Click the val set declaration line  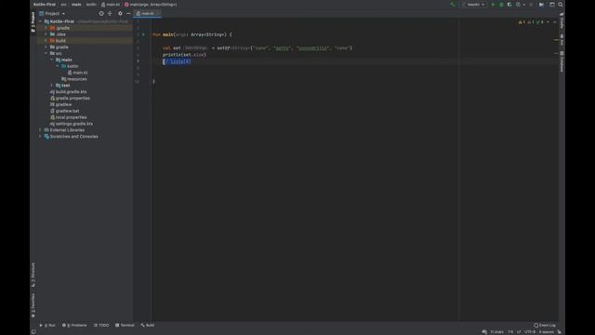[258, 48]
